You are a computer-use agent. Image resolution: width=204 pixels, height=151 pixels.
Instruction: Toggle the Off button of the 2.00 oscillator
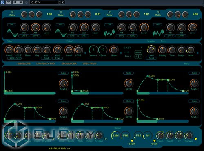coord(158,24)
